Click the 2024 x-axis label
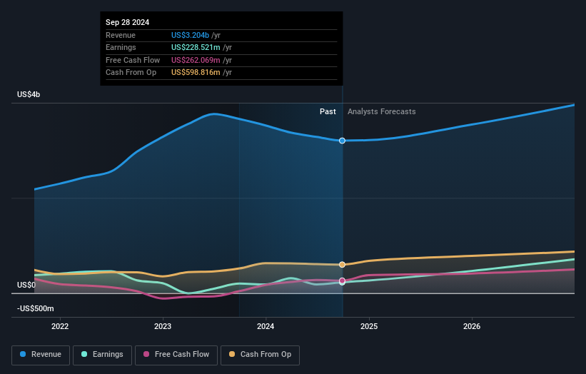Image resolution: width=586 pixels, height=374 pixels. pos(266,326)
